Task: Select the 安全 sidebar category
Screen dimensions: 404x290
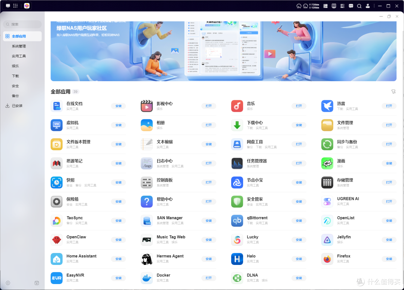Action: click(x=15, y=86)
